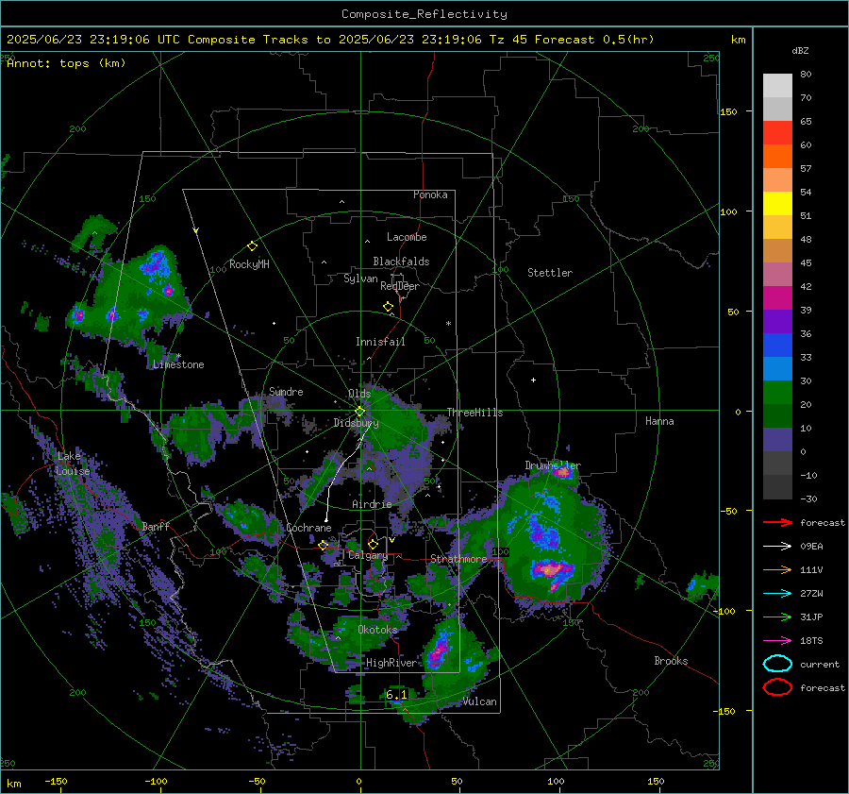The height and width of the screenshot is (794, 849).
Task: Click the magenta 18TS arrow symbol
Action: tap(777, 641)
